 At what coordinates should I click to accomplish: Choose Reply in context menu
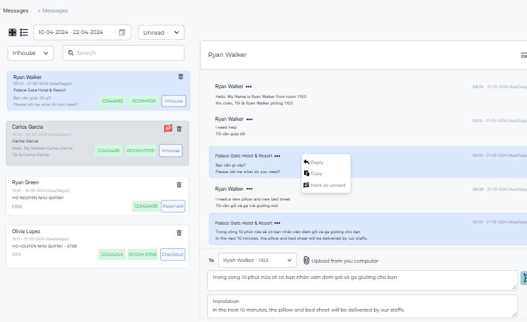click(313, 162)
